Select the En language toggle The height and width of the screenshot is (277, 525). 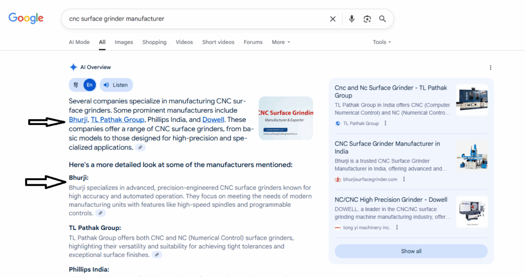click(89, 85)
